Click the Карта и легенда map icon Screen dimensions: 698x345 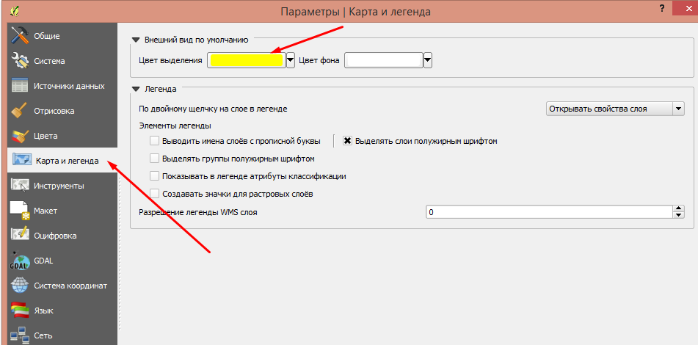point(21,160)
